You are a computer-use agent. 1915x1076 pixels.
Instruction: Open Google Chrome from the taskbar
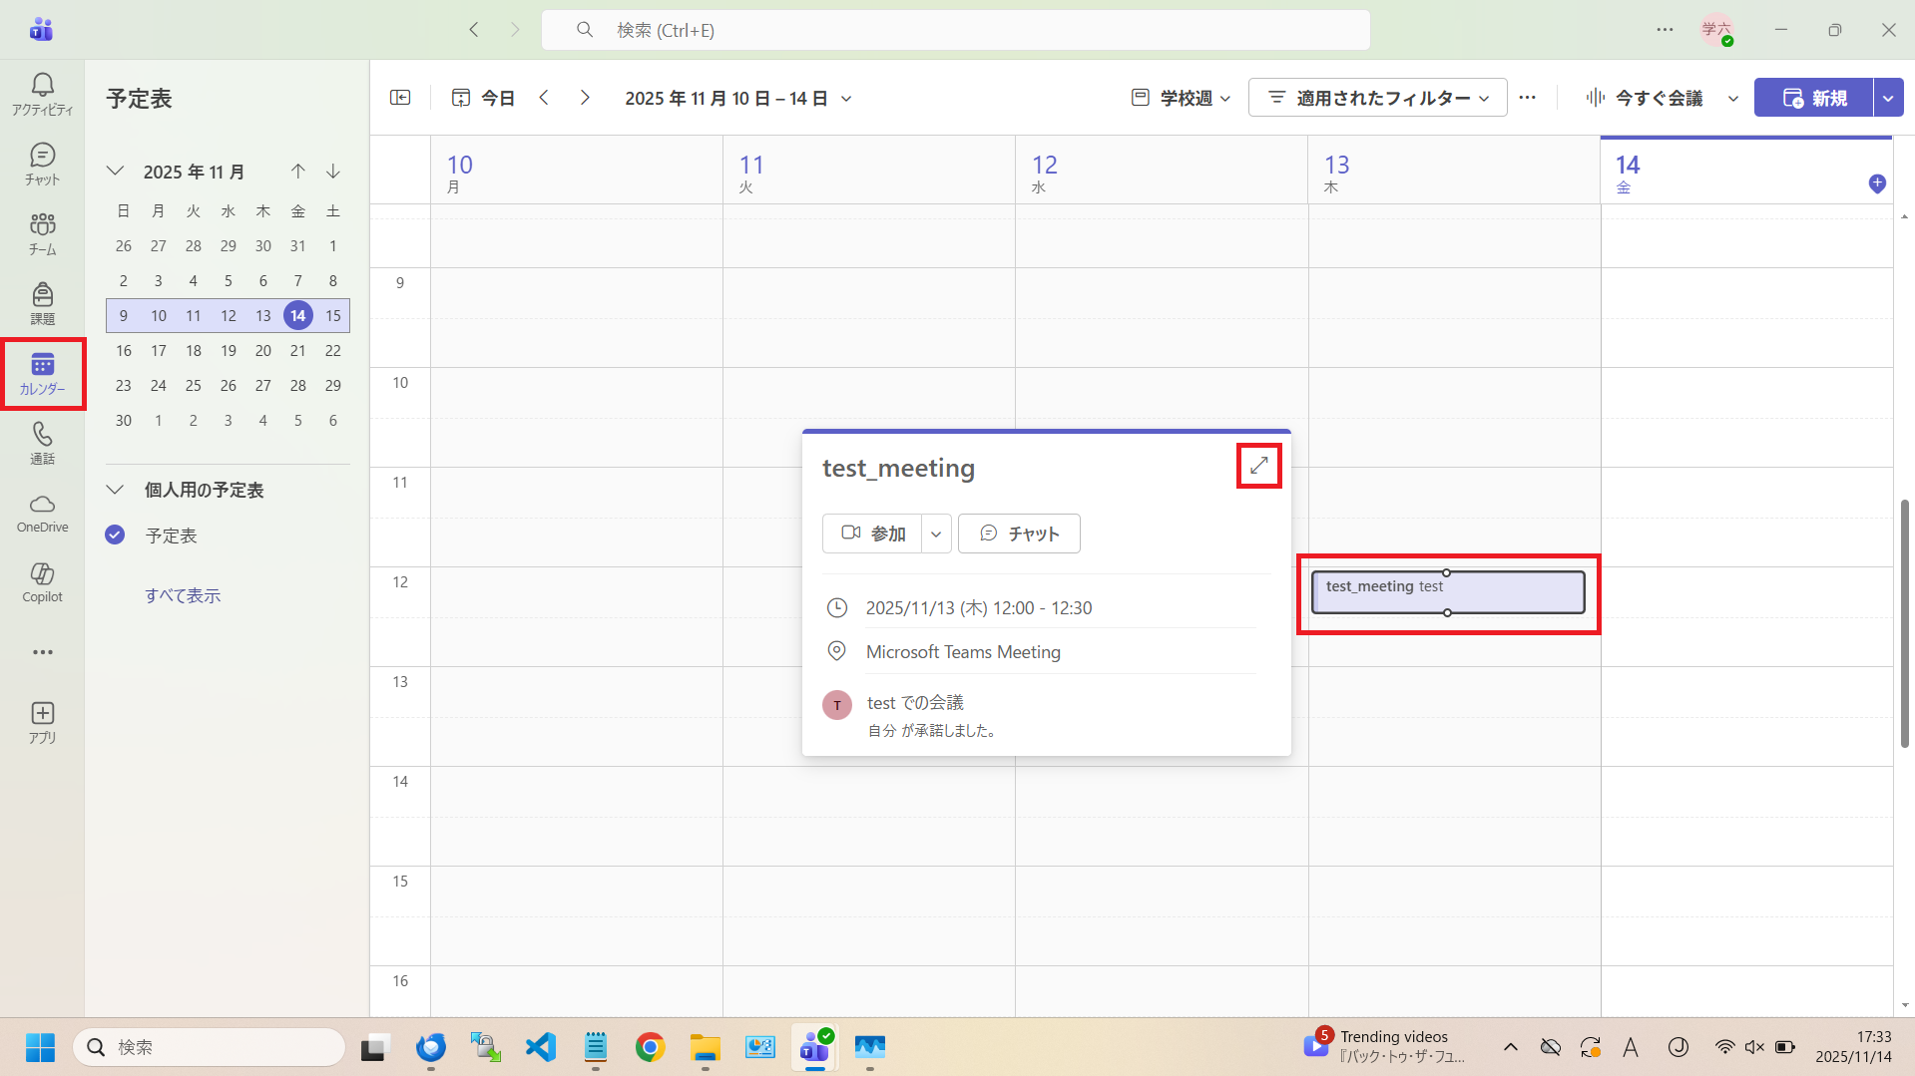coord(650,1047)
